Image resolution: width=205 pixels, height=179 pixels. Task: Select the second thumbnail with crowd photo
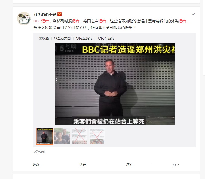[62, 136]
